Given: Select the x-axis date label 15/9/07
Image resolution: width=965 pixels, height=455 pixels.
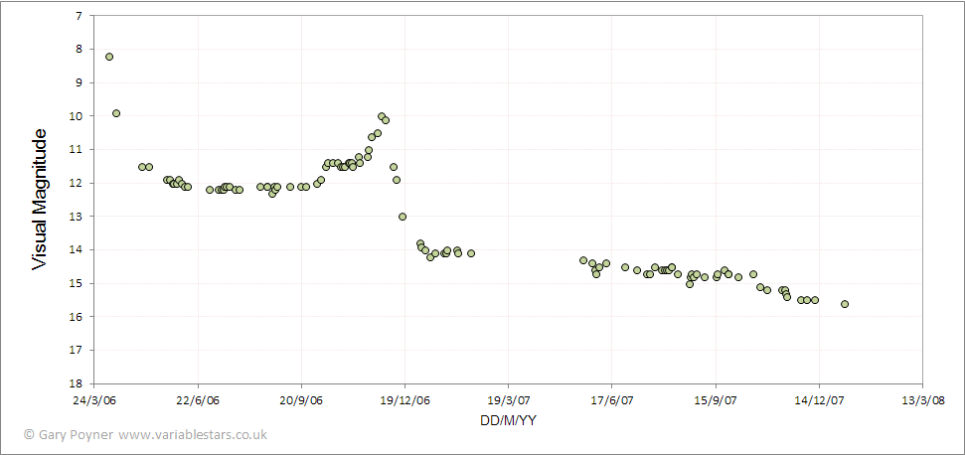Looking at the screenshot, I should click(716, 401).
